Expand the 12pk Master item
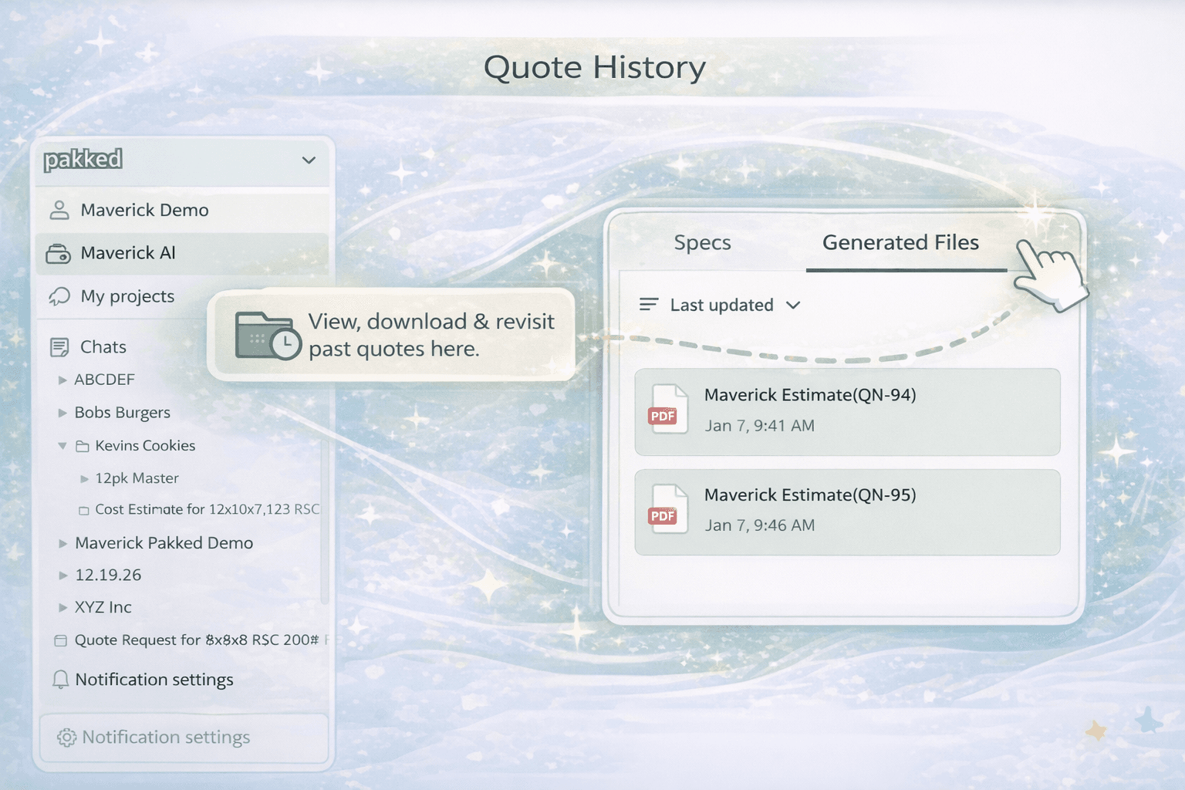Viewport: 1185px width, 790px height. tap(84, 478)
